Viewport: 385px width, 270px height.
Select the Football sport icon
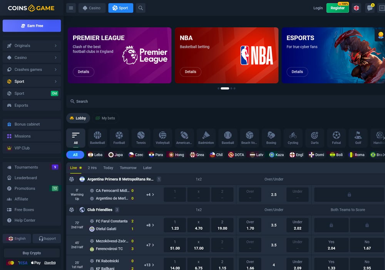(119, 138)
